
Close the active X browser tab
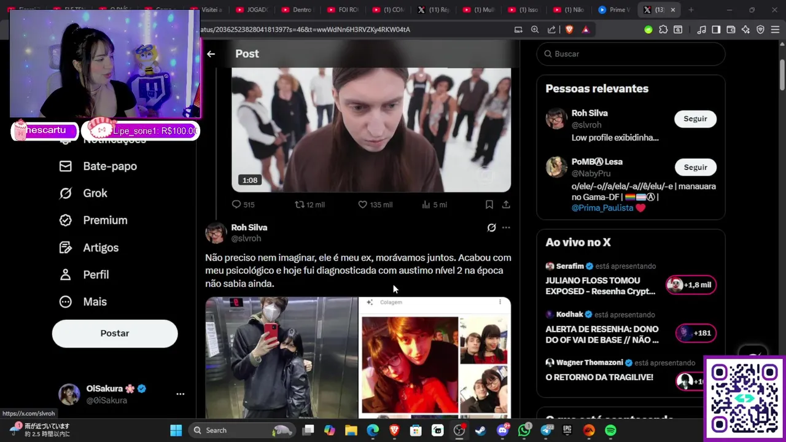pyautogui.click(x=673, y=10)
